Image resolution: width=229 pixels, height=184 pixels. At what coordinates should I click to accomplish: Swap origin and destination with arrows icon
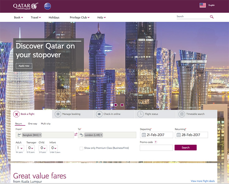(x=76, y=134)
